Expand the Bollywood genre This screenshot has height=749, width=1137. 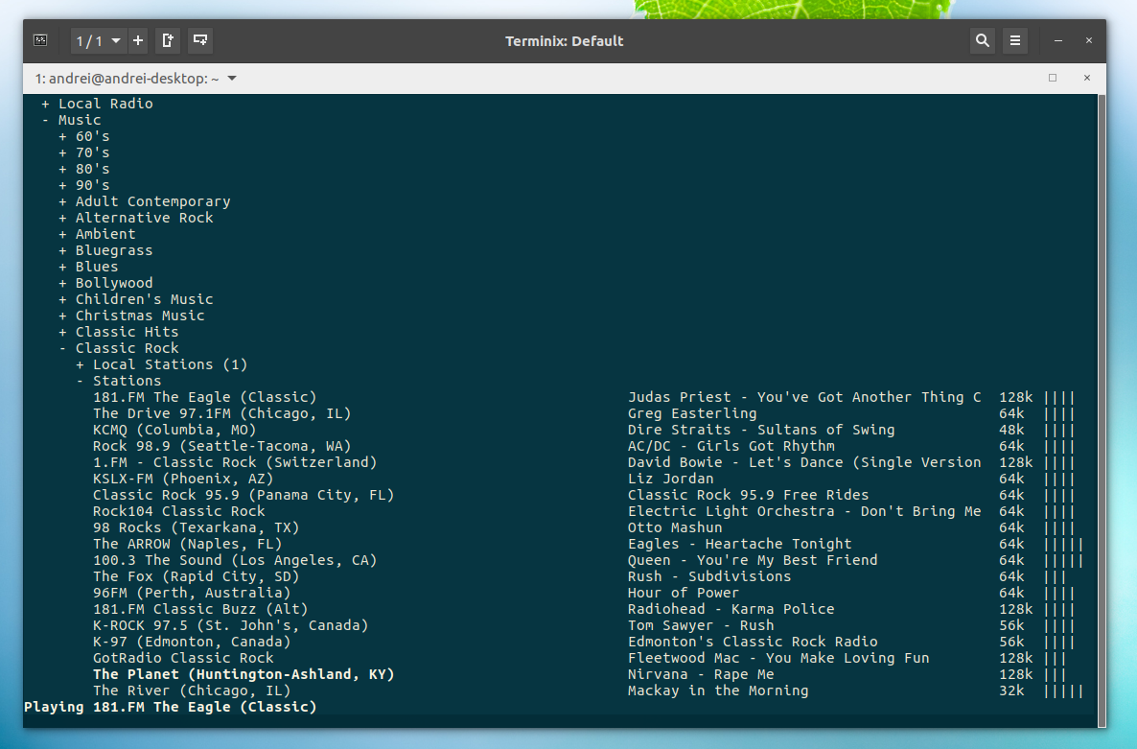click(x=105, y=283)
